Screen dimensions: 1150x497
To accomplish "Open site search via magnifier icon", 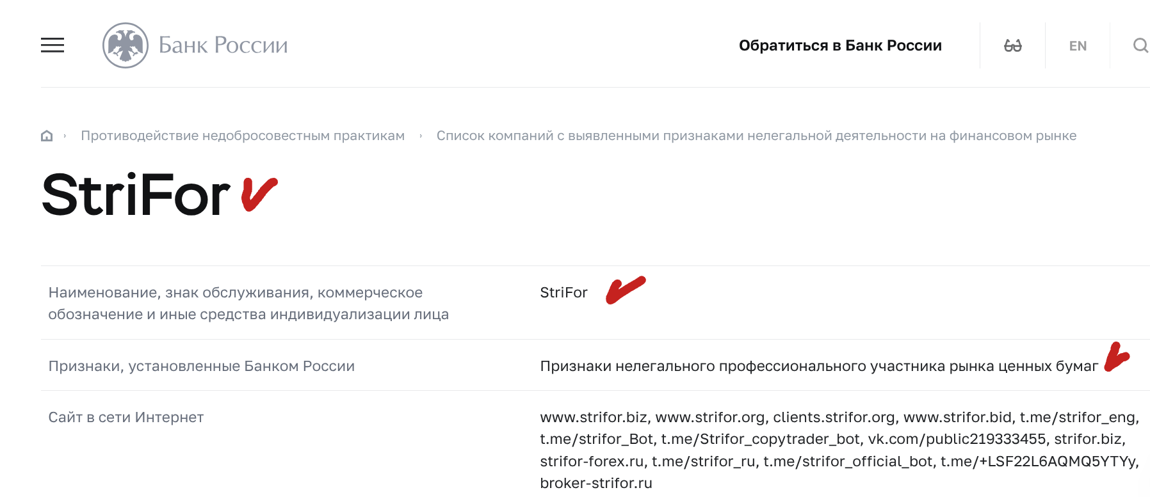I will point(1140,45).
